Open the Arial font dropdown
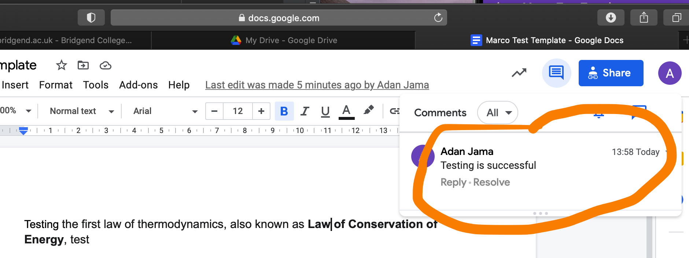The image size is (689, 258). pyautogui.click(x=165, y=111)
